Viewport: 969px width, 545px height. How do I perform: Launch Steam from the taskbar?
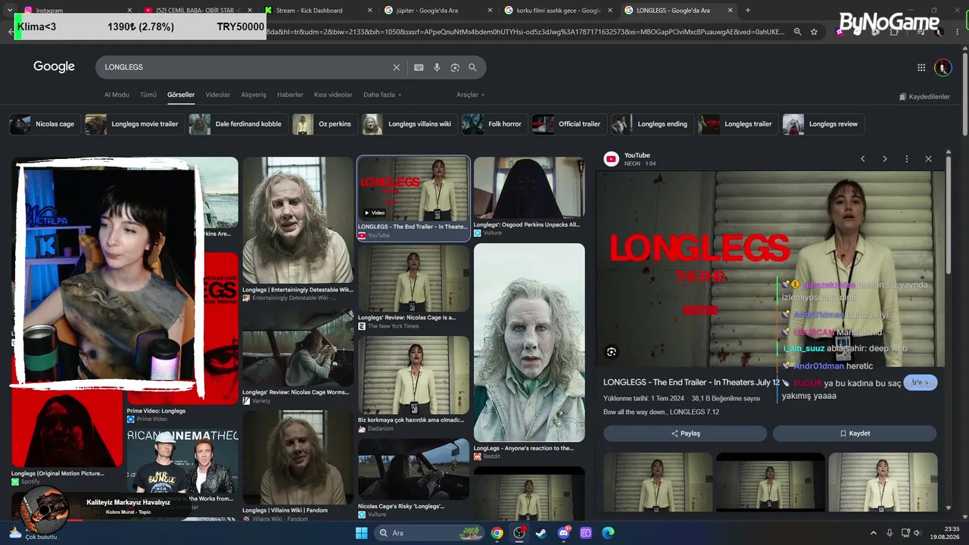coord(541,533)
